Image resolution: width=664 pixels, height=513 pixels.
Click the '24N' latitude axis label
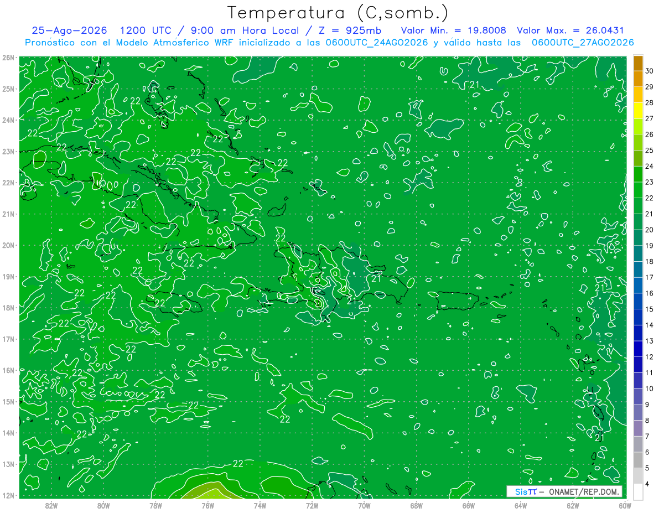pyautogui.click(x=8, y=120)
